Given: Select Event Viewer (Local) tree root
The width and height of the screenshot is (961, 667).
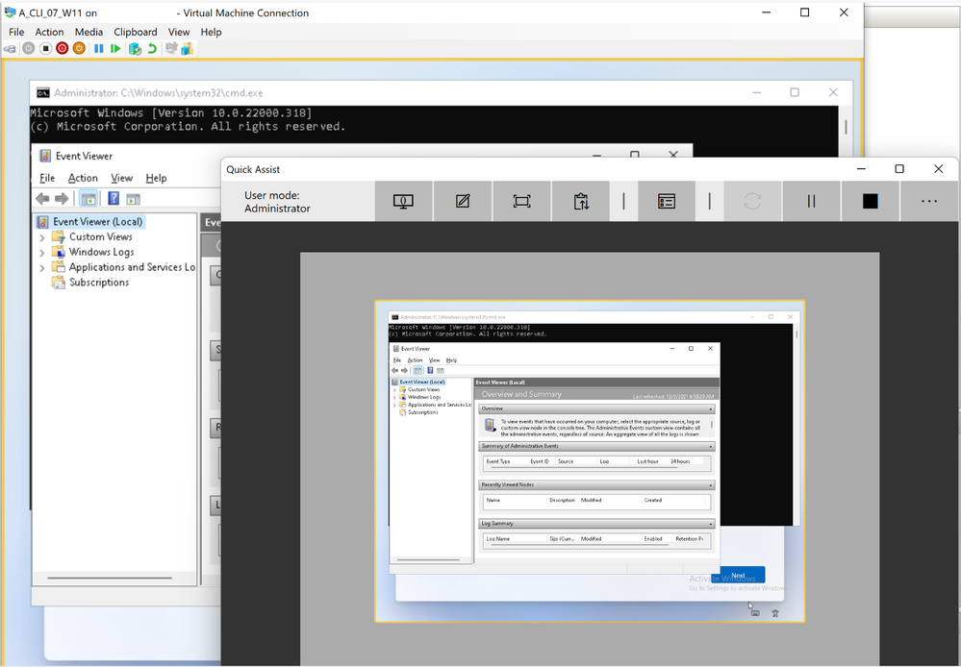Looking at the screenshot, I should coord(97,222).
